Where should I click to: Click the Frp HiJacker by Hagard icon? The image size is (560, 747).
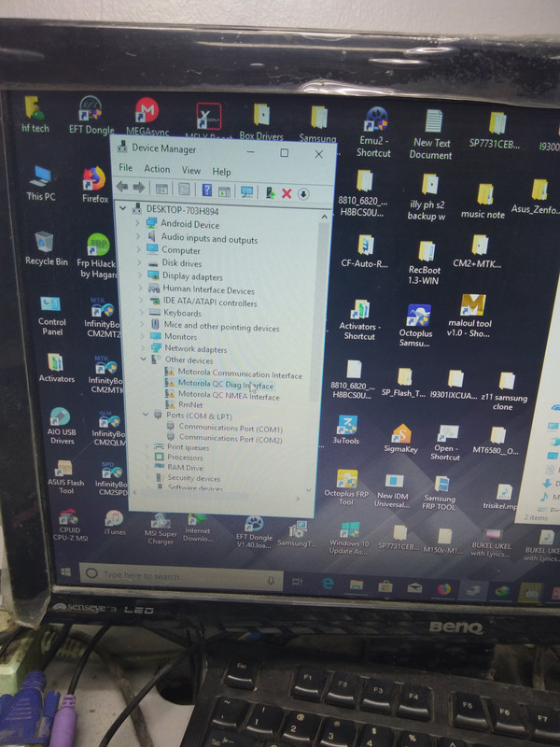[x=98, y=256]
